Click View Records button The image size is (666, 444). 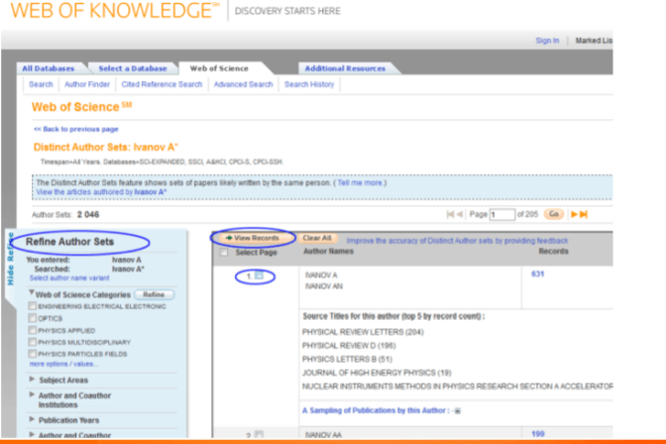[x=254, y=238]
